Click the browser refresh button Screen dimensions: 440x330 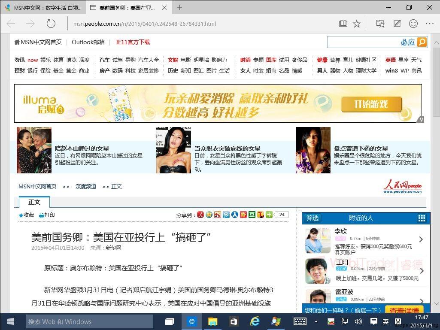coord(51,24)
